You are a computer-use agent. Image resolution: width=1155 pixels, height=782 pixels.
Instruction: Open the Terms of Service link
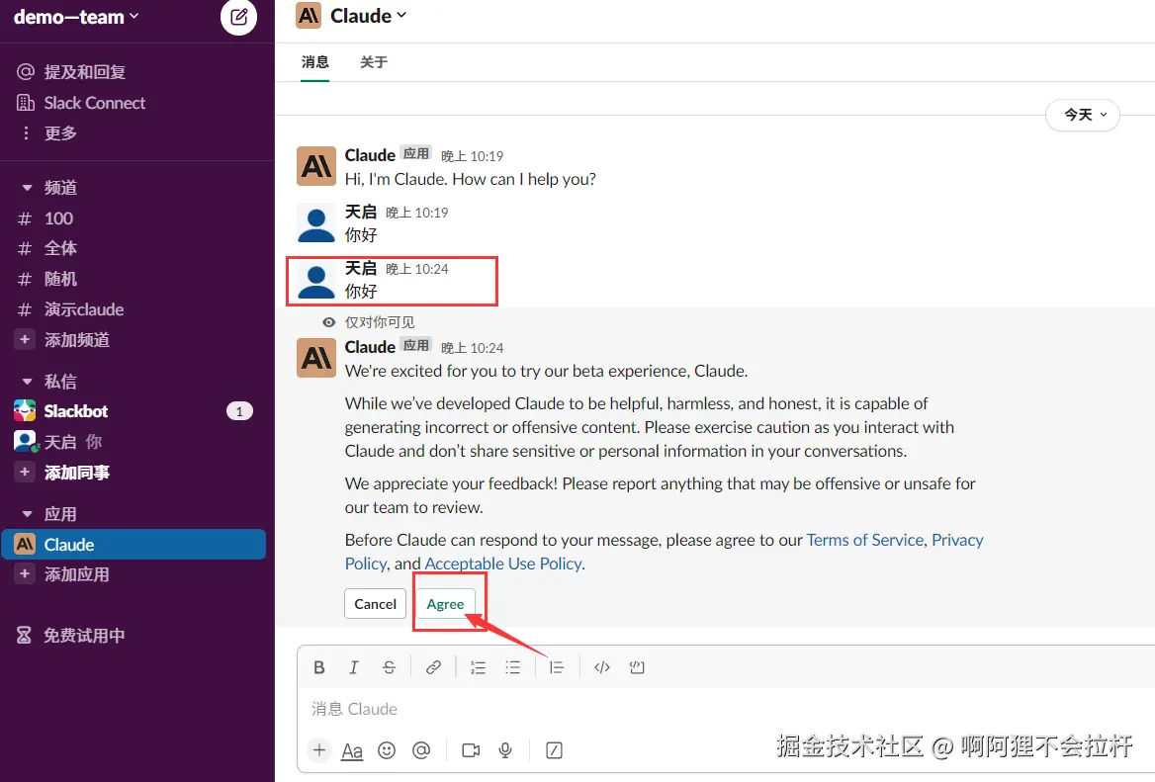click(x=865, y=540)
